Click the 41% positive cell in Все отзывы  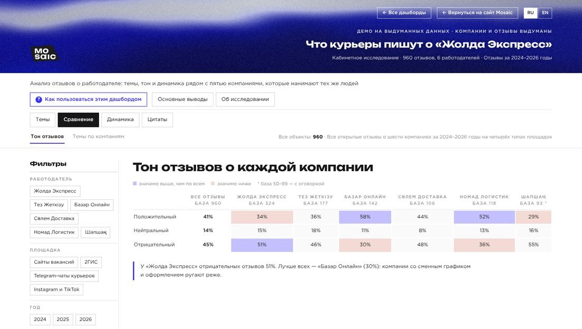tap(208, 217)
